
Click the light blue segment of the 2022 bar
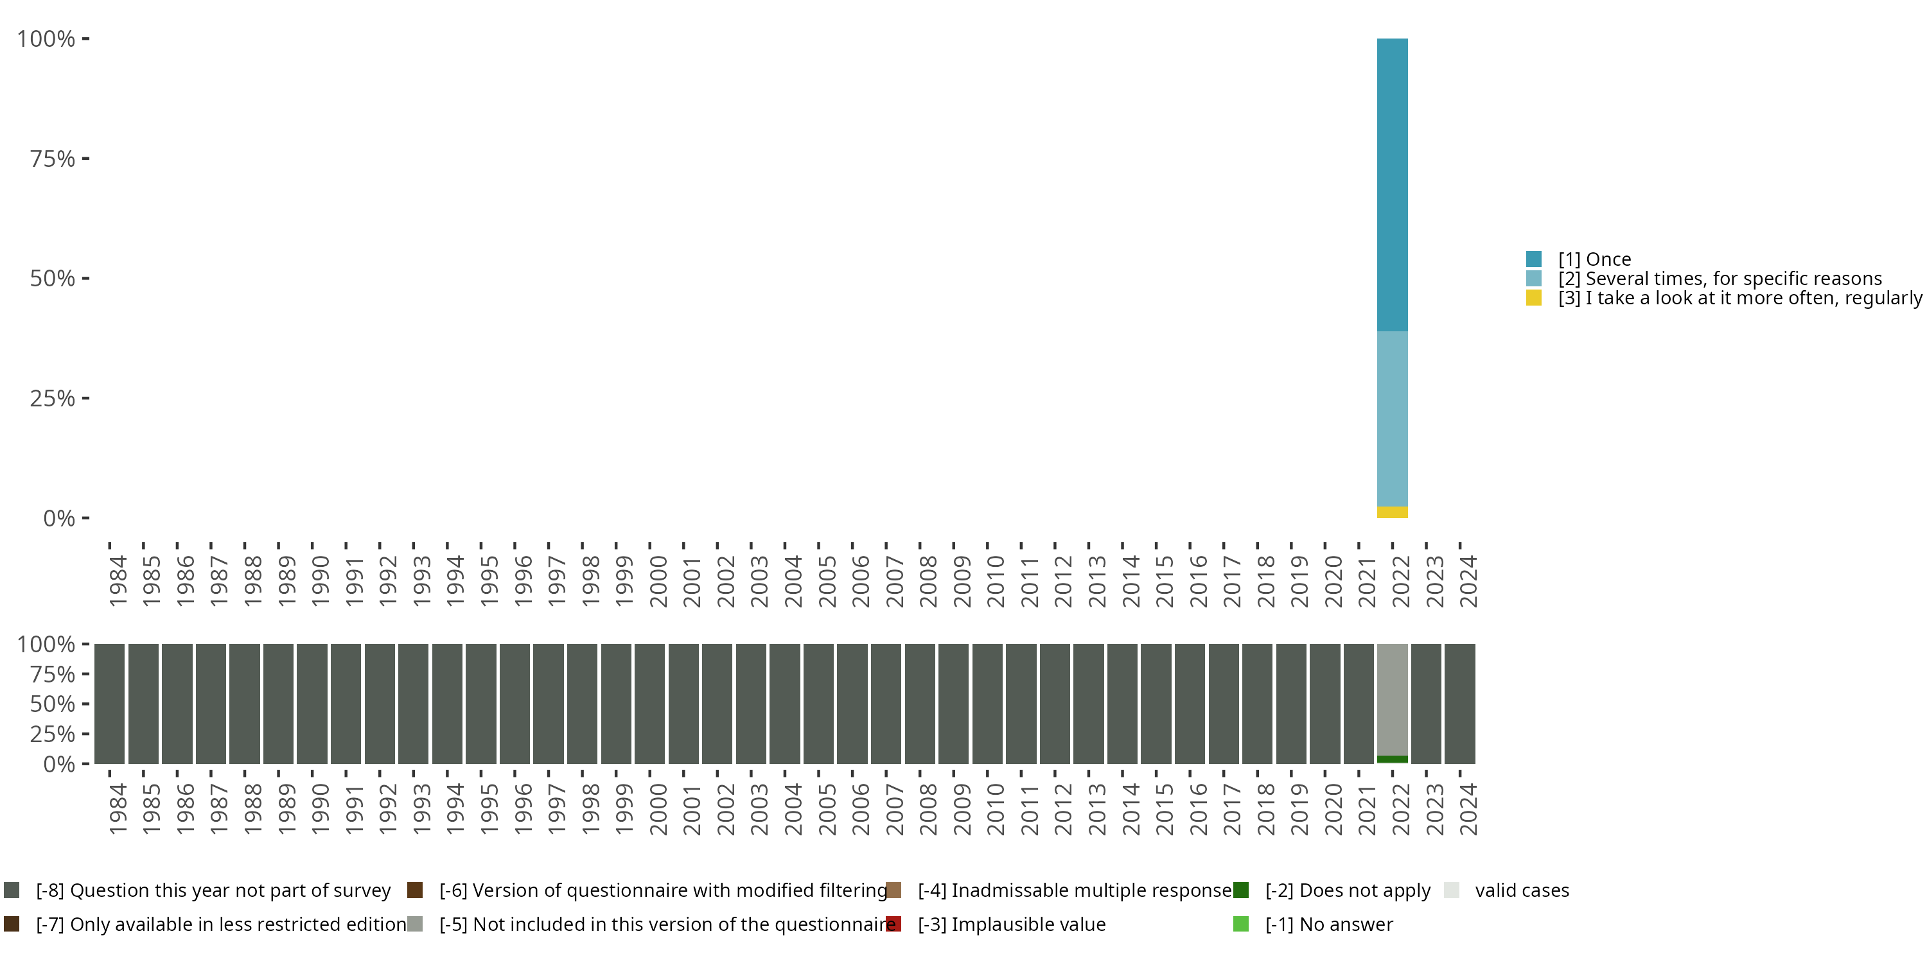1392,419
